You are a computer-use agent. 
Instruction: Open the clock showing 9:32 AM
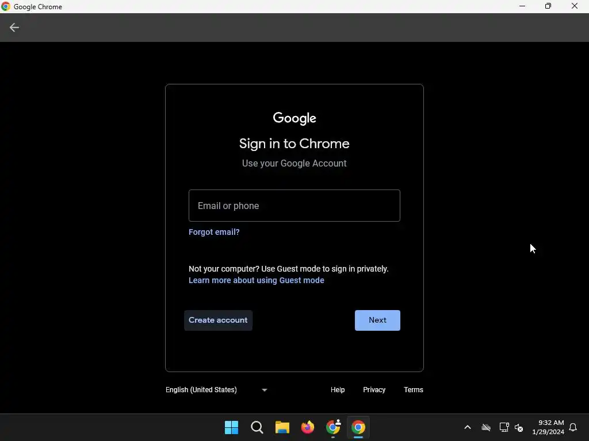548,427
